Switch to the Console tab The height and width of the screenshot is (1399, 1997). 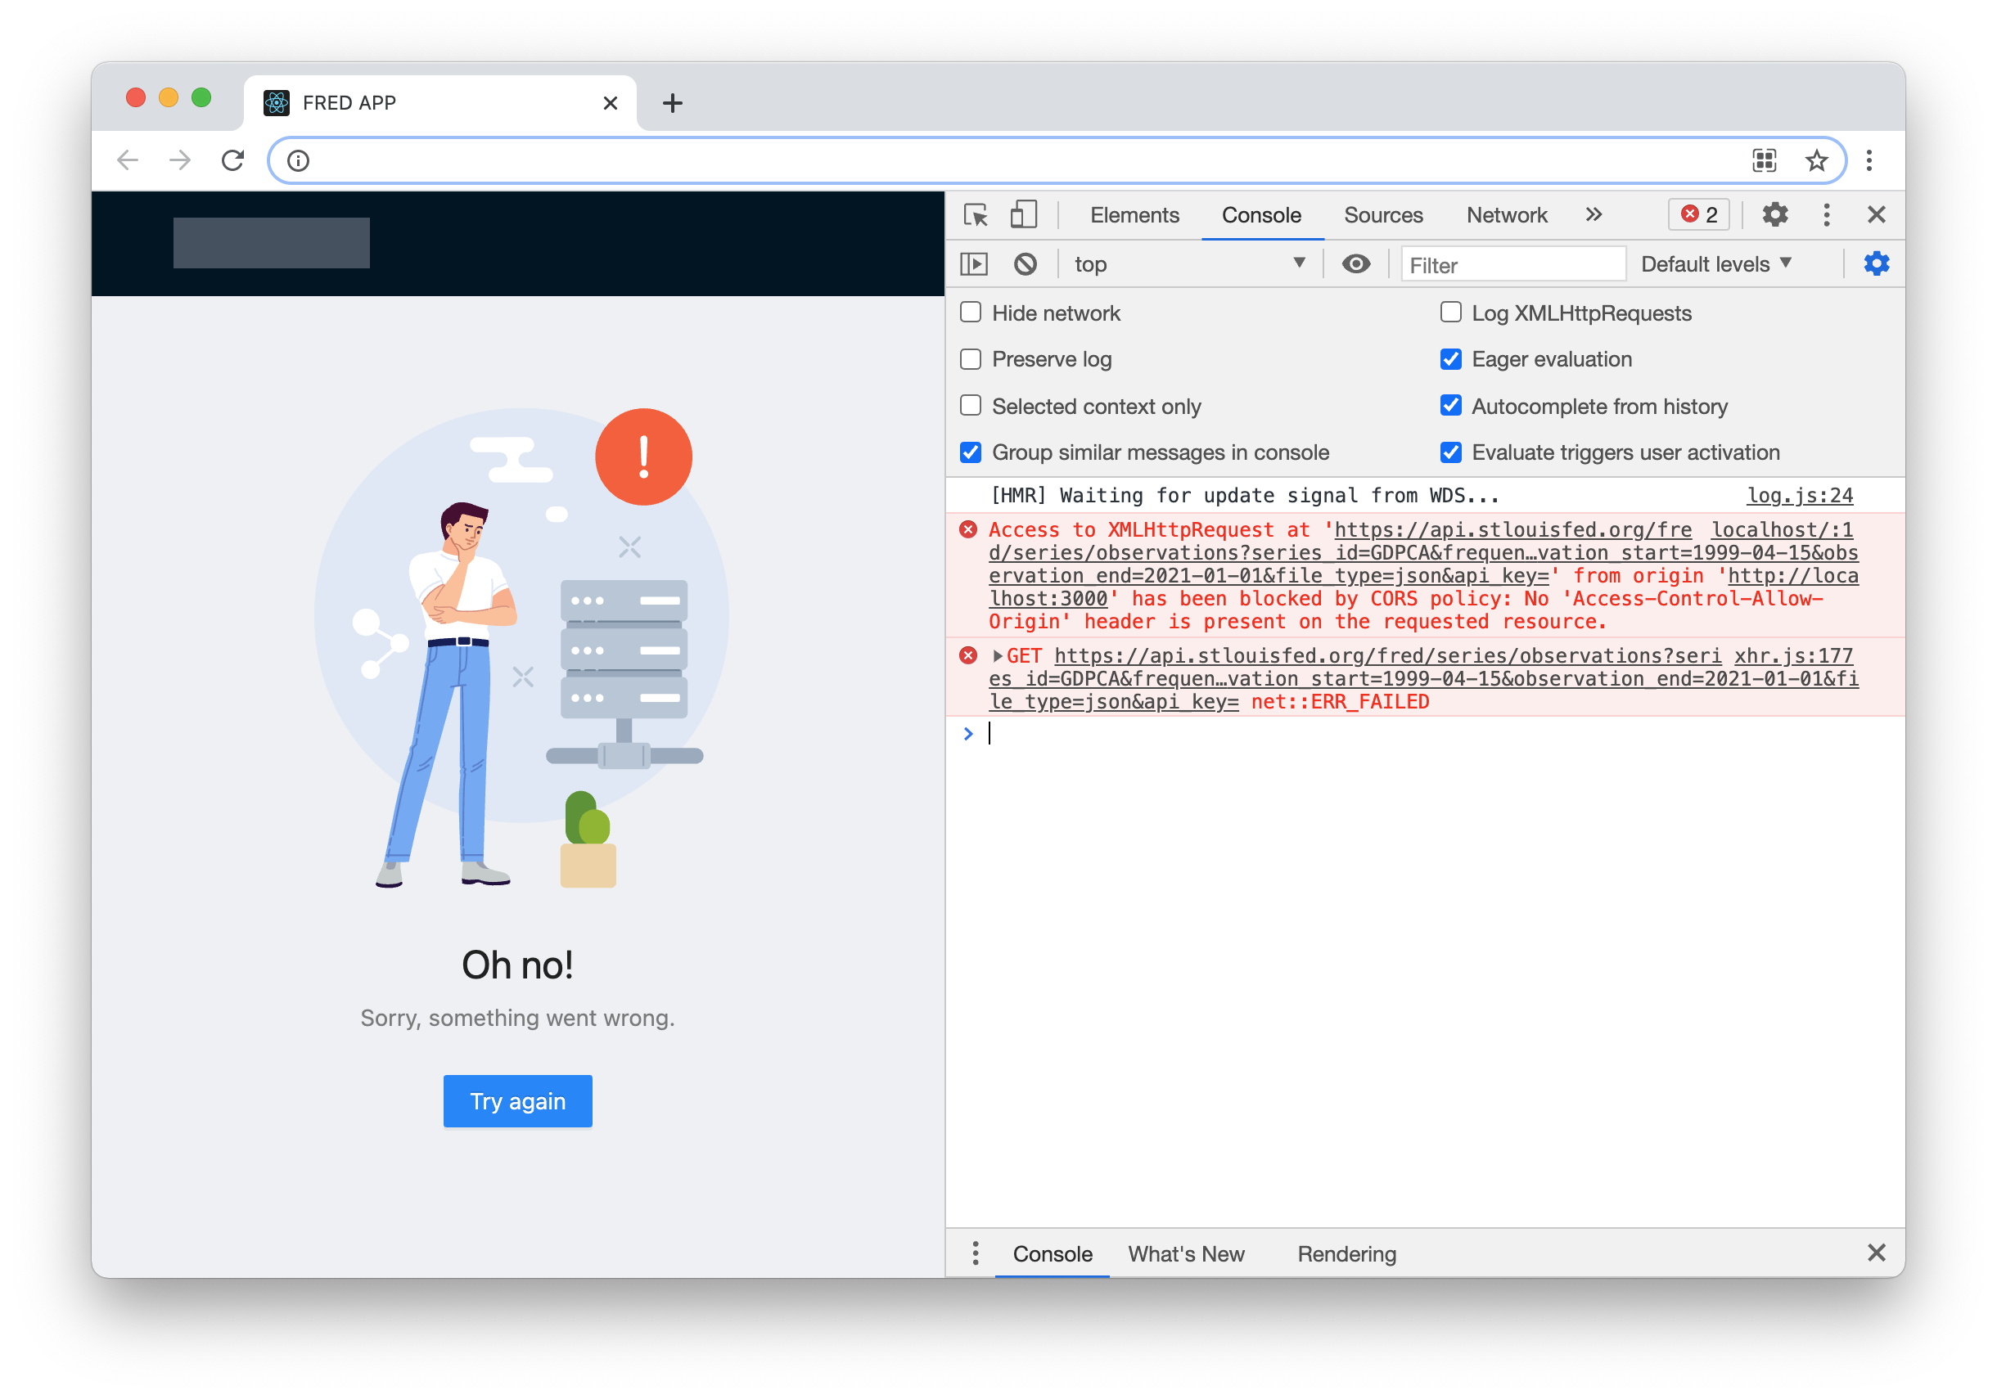pos(1261,215)
